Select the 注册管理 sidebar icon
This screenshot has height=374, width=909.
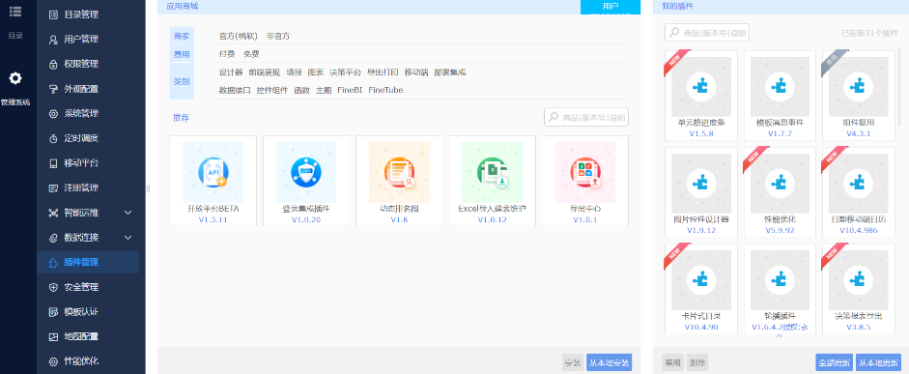tap(53, 187)
